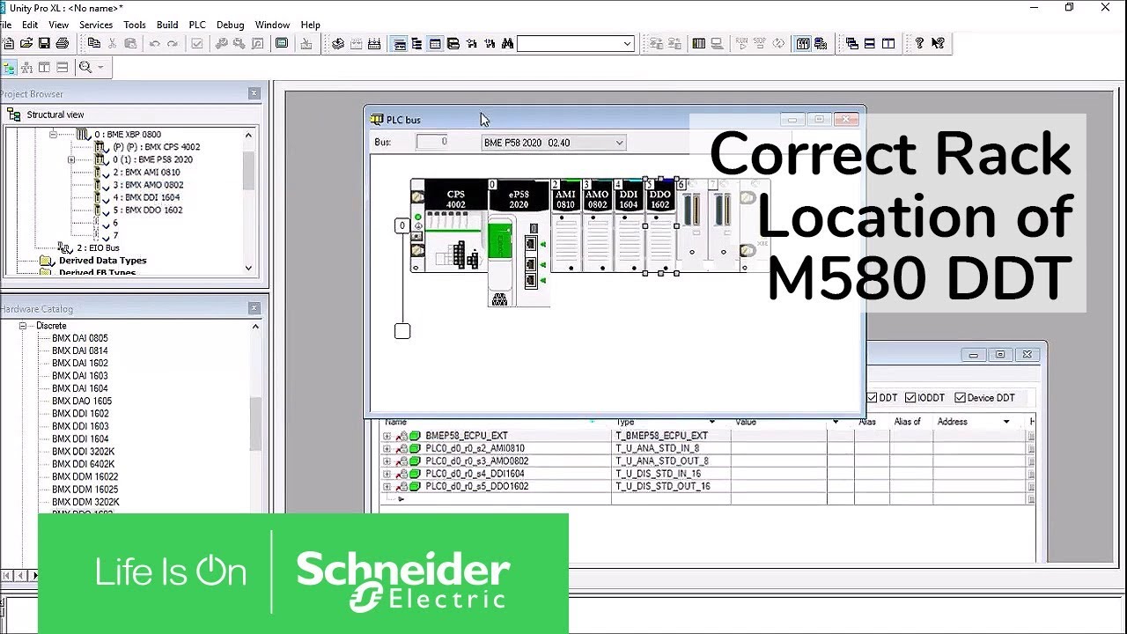1127x634 pixels.
Task: Collapse the Discrete catalog node
Action: coord(23,326)
